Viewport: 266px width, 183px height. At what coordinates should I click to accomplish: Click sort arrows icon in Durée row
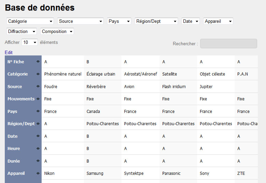coord(38,161)
